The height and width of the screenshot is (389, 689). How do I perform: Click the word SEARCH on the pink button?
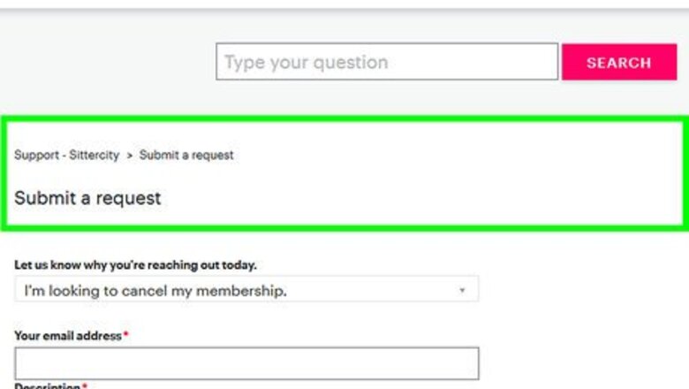click(618, 63)
